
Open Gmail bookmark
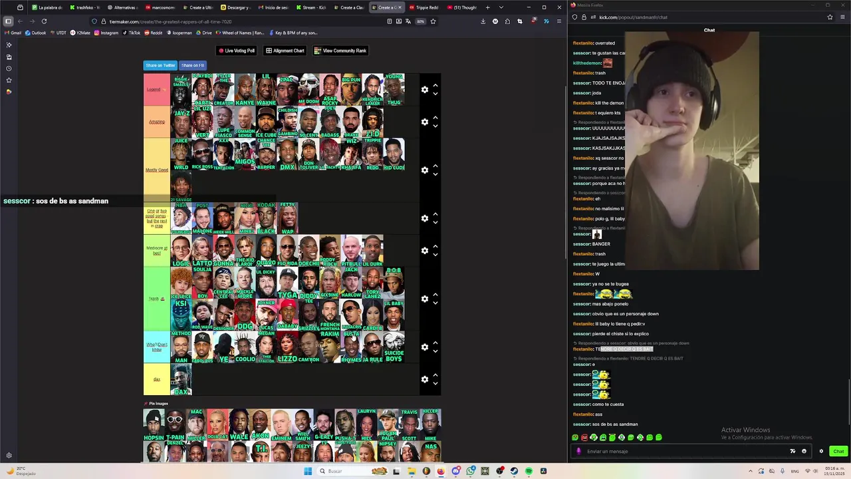(x=13, y=33)
